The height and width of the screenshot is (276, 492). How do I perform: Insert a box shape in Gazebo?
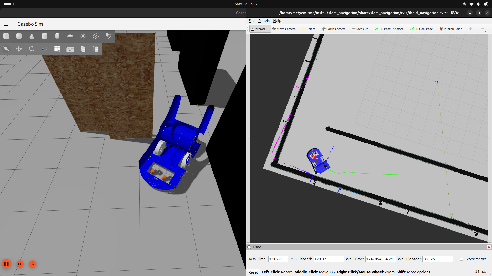pyautogui.click(x=6, y=36)
